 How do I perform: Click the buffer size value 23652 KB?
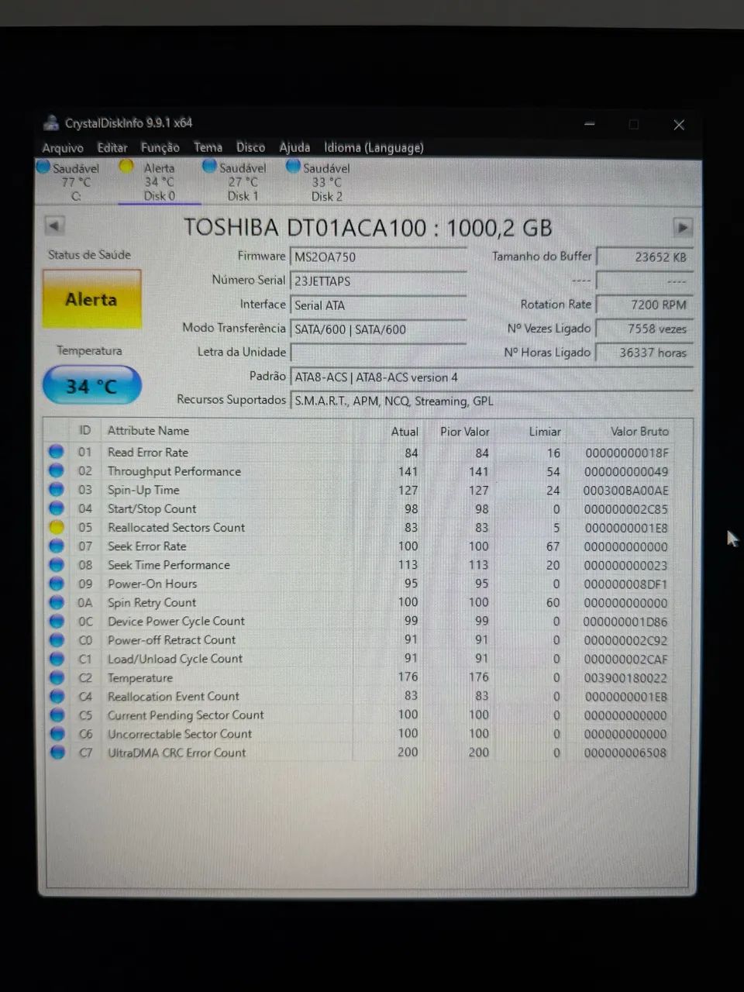pyautogui.click(x=644, y=257)
